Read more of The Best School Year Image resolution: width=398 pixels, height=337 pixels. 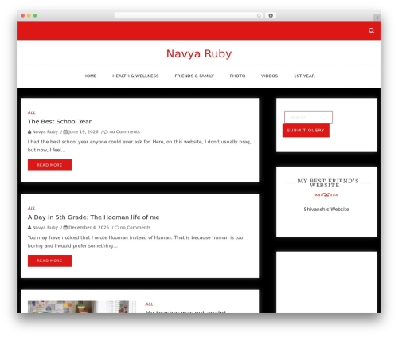tap(49, 165)
